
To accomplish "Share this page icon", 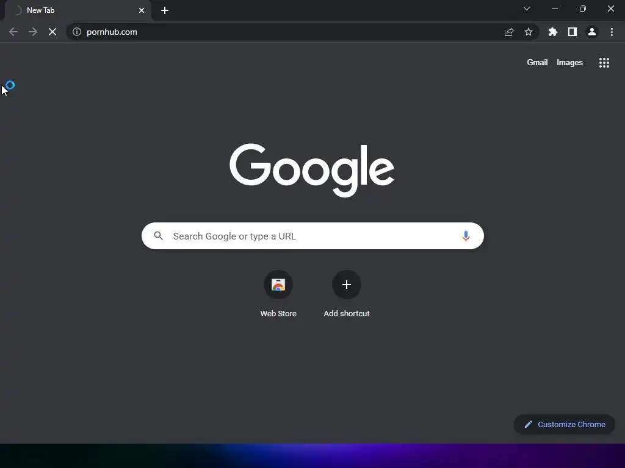I will tap(508, 32).
